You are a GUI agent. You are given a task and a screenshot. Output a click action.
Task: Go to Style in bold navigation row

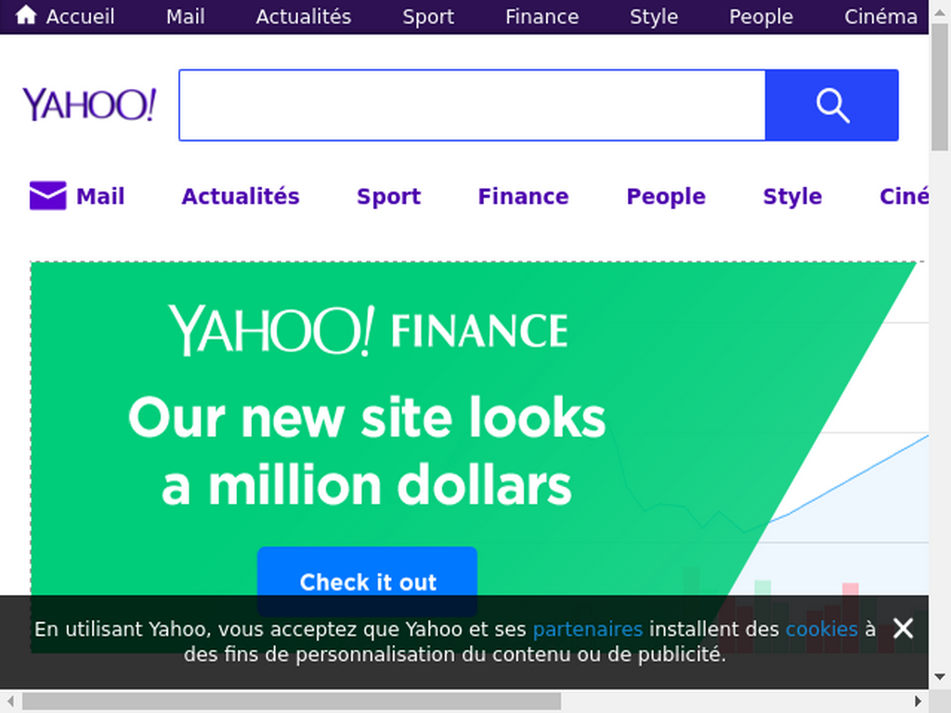click(x=792, y=197)
